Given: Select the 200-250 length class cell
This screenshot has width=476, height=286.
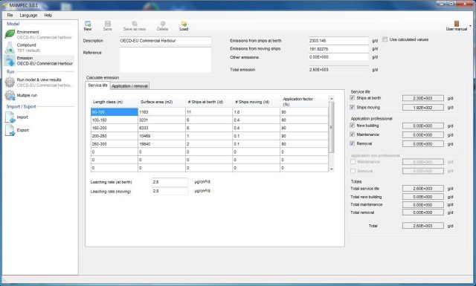Looking at the screenshot, I should (115, 136).
